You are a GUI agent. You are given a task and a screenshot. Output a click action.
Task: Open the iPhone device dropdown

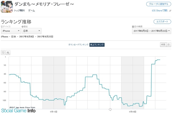click(11, 31)
